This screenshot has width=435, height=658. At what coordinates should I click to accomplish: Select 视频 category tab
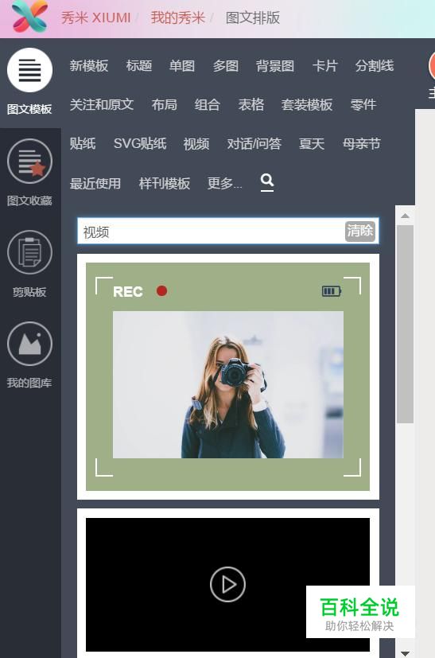pyautogui.click(x=196, y=143)
